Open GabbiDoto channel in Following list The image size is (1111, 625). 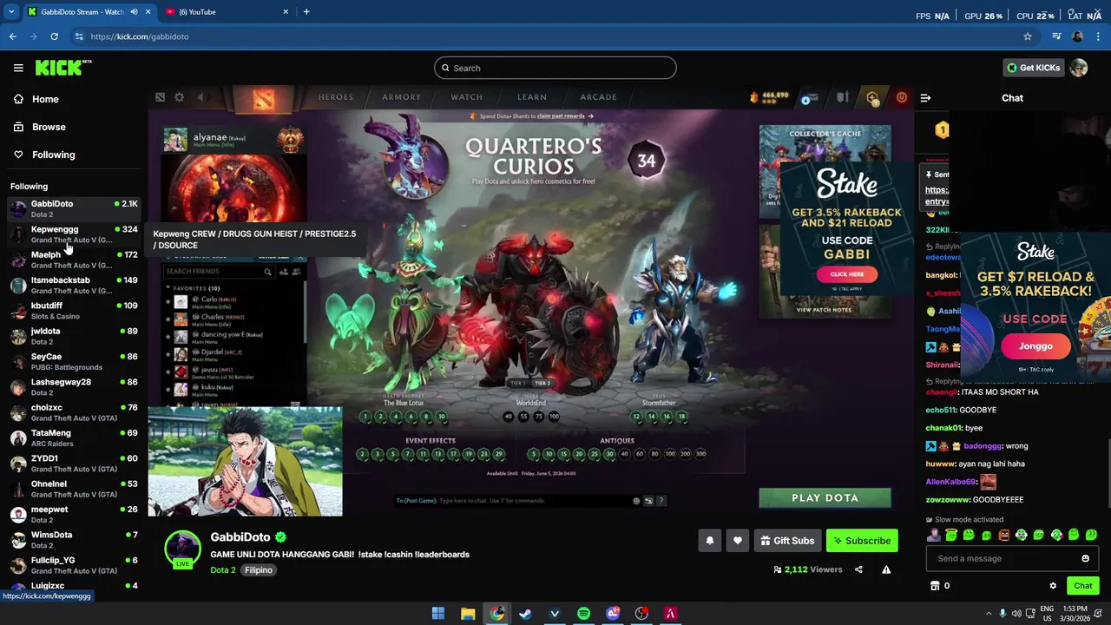coord(73,208)
